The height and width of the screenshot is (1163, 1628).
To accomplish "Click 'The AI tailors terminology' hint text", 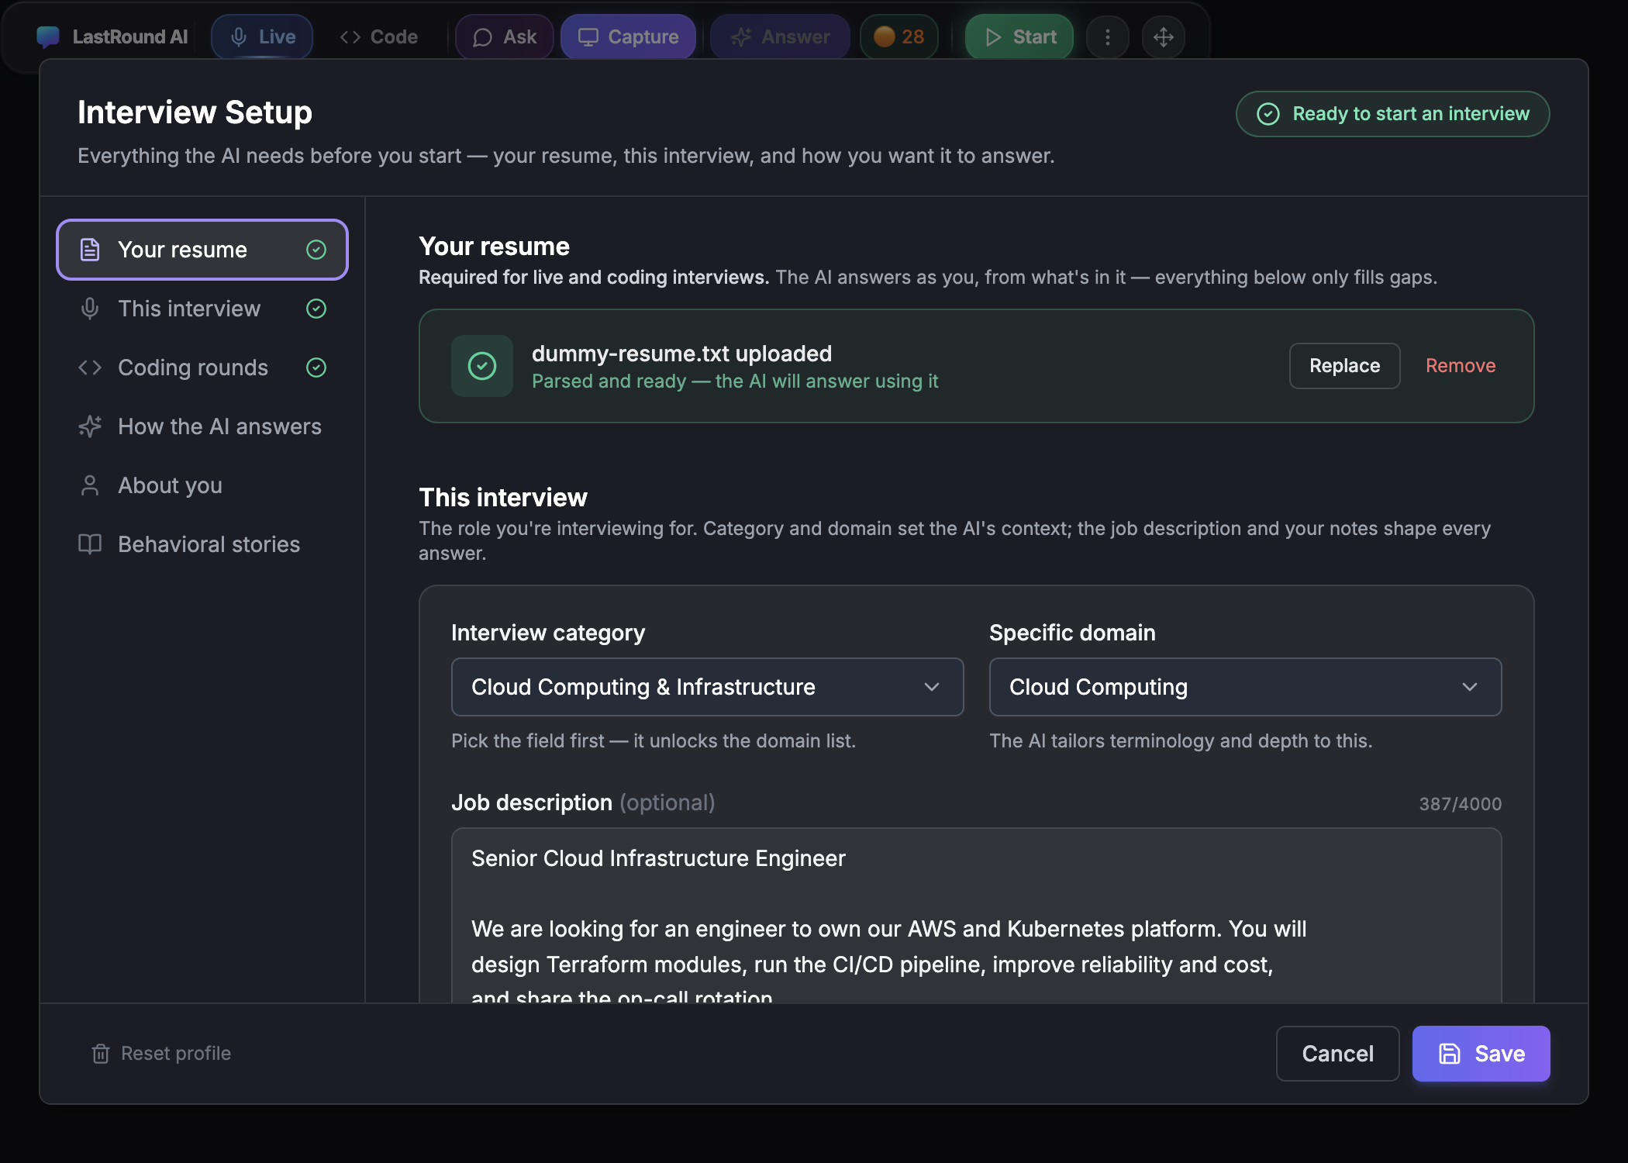I will point(1181,741).
